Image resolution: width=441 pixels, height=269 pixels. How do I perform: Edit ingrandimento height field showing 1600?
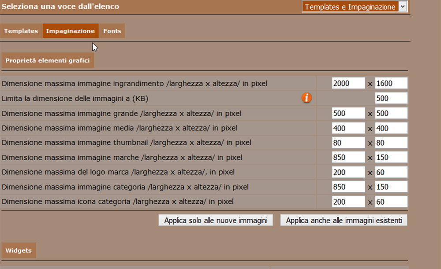391,83
